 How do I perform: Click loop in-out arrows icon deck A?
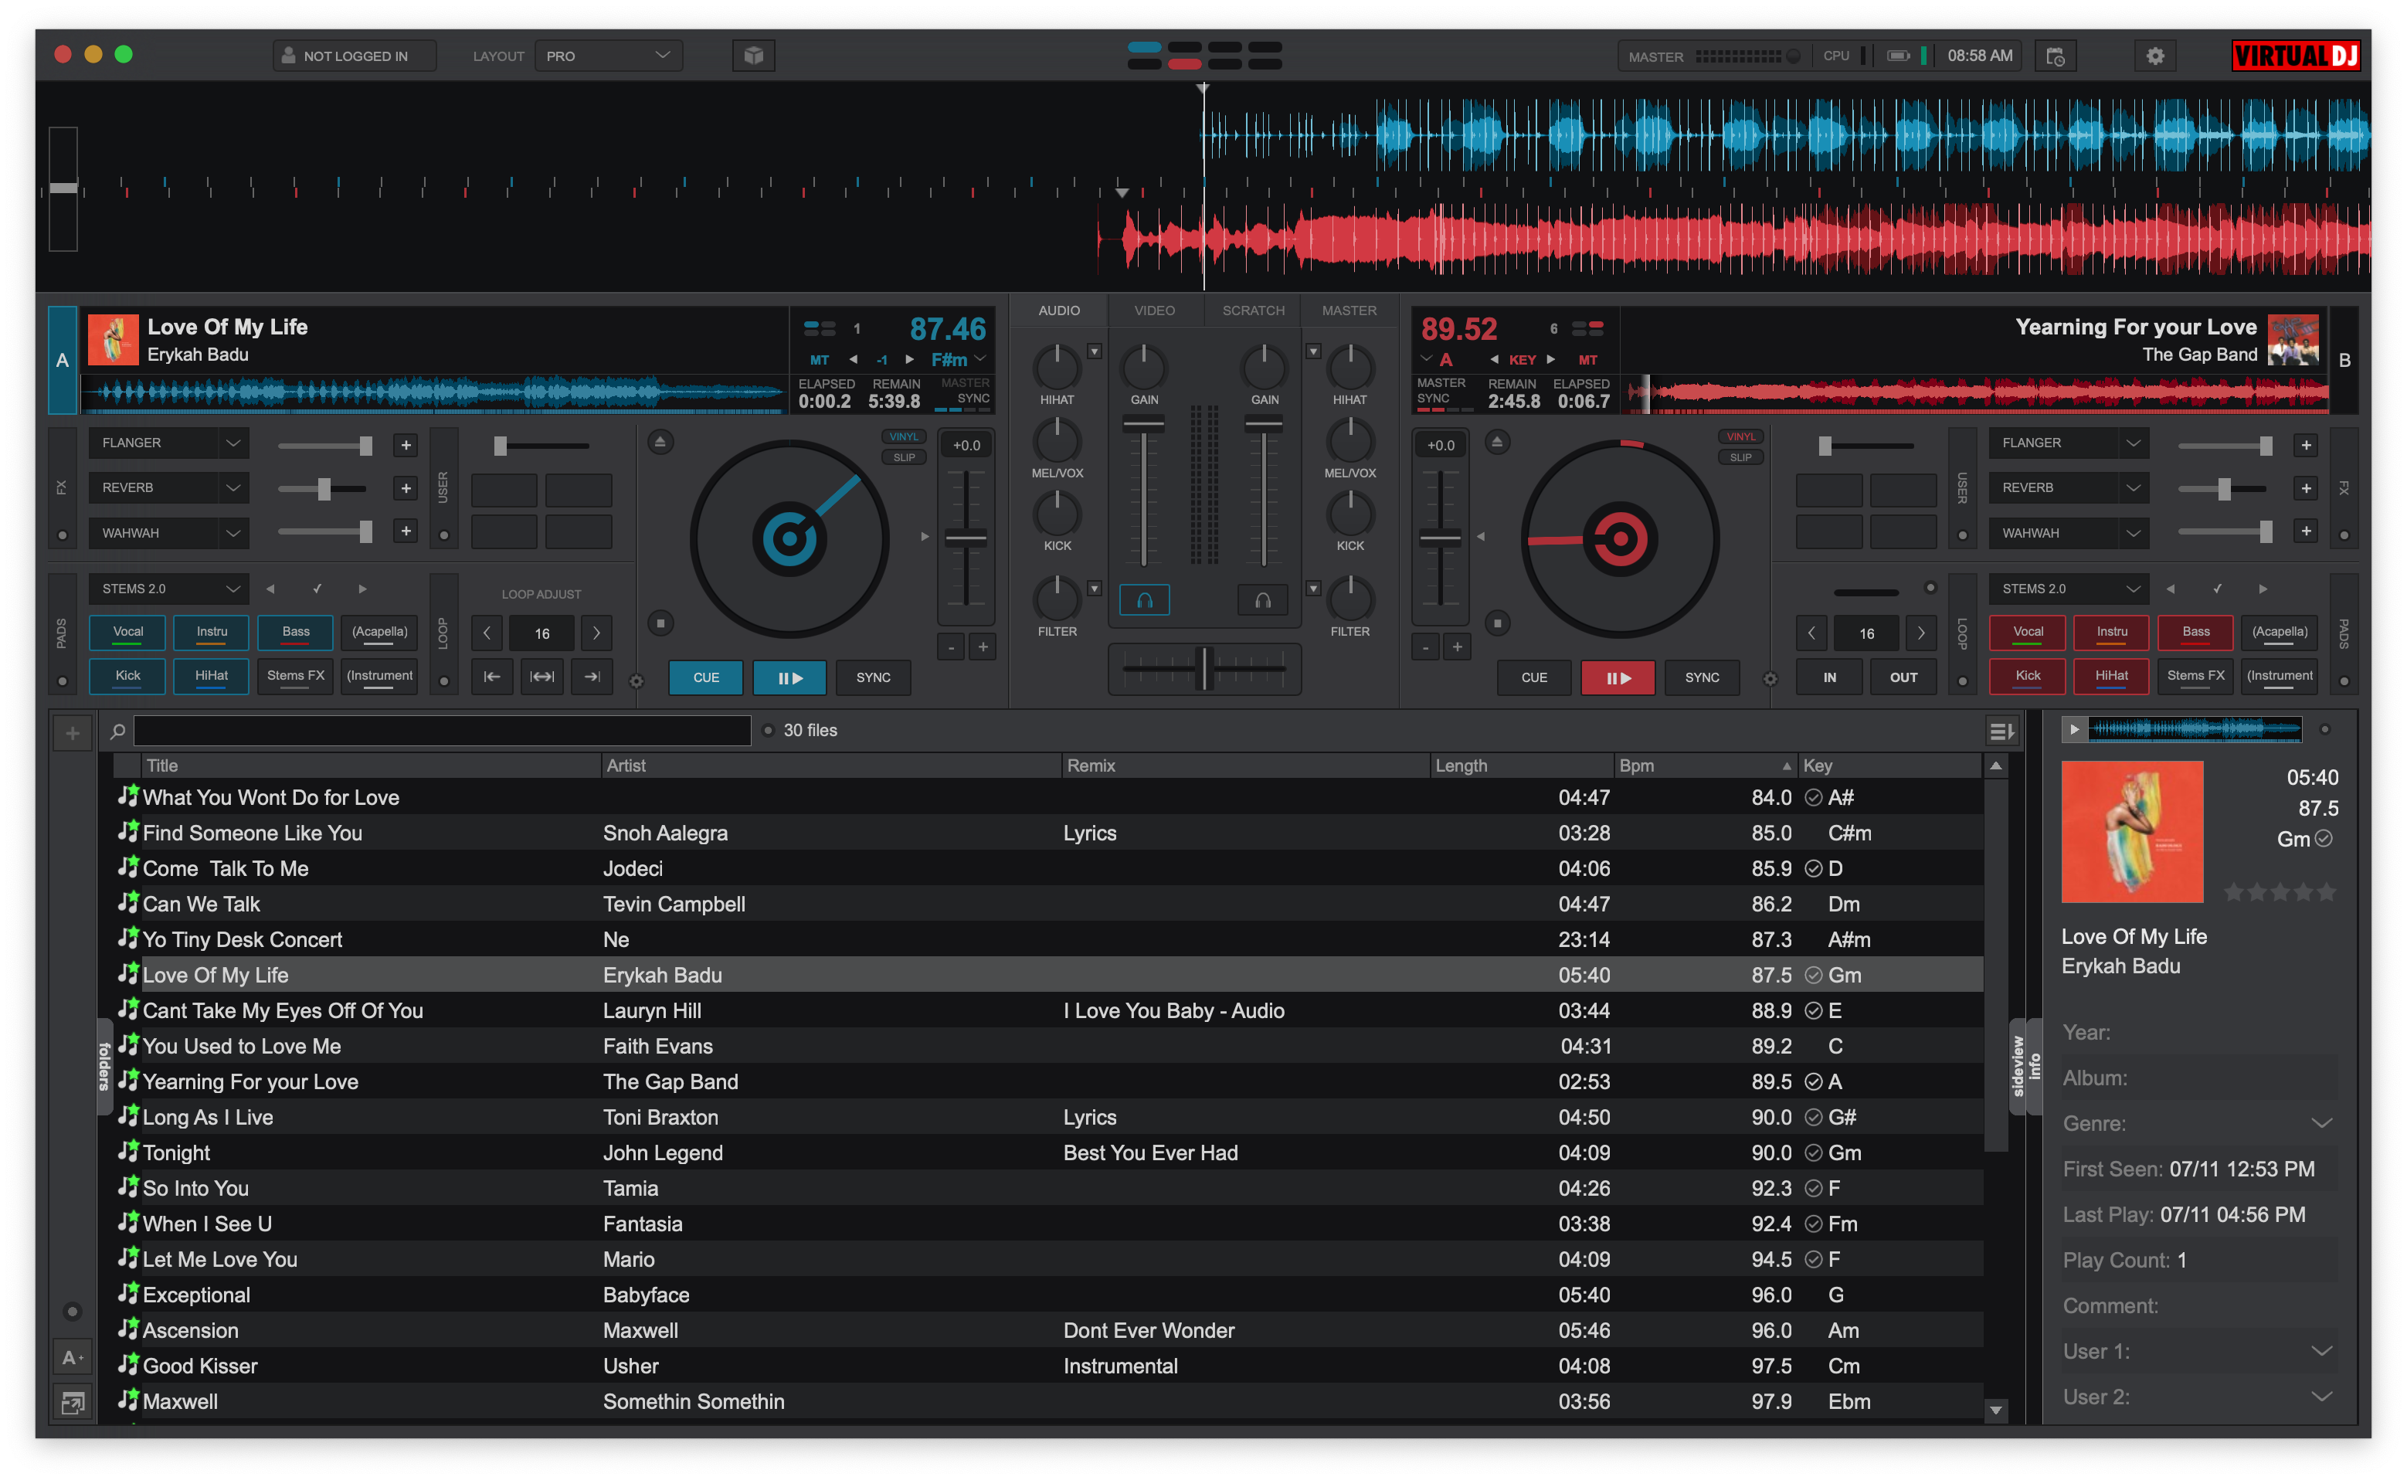[542, 677]
